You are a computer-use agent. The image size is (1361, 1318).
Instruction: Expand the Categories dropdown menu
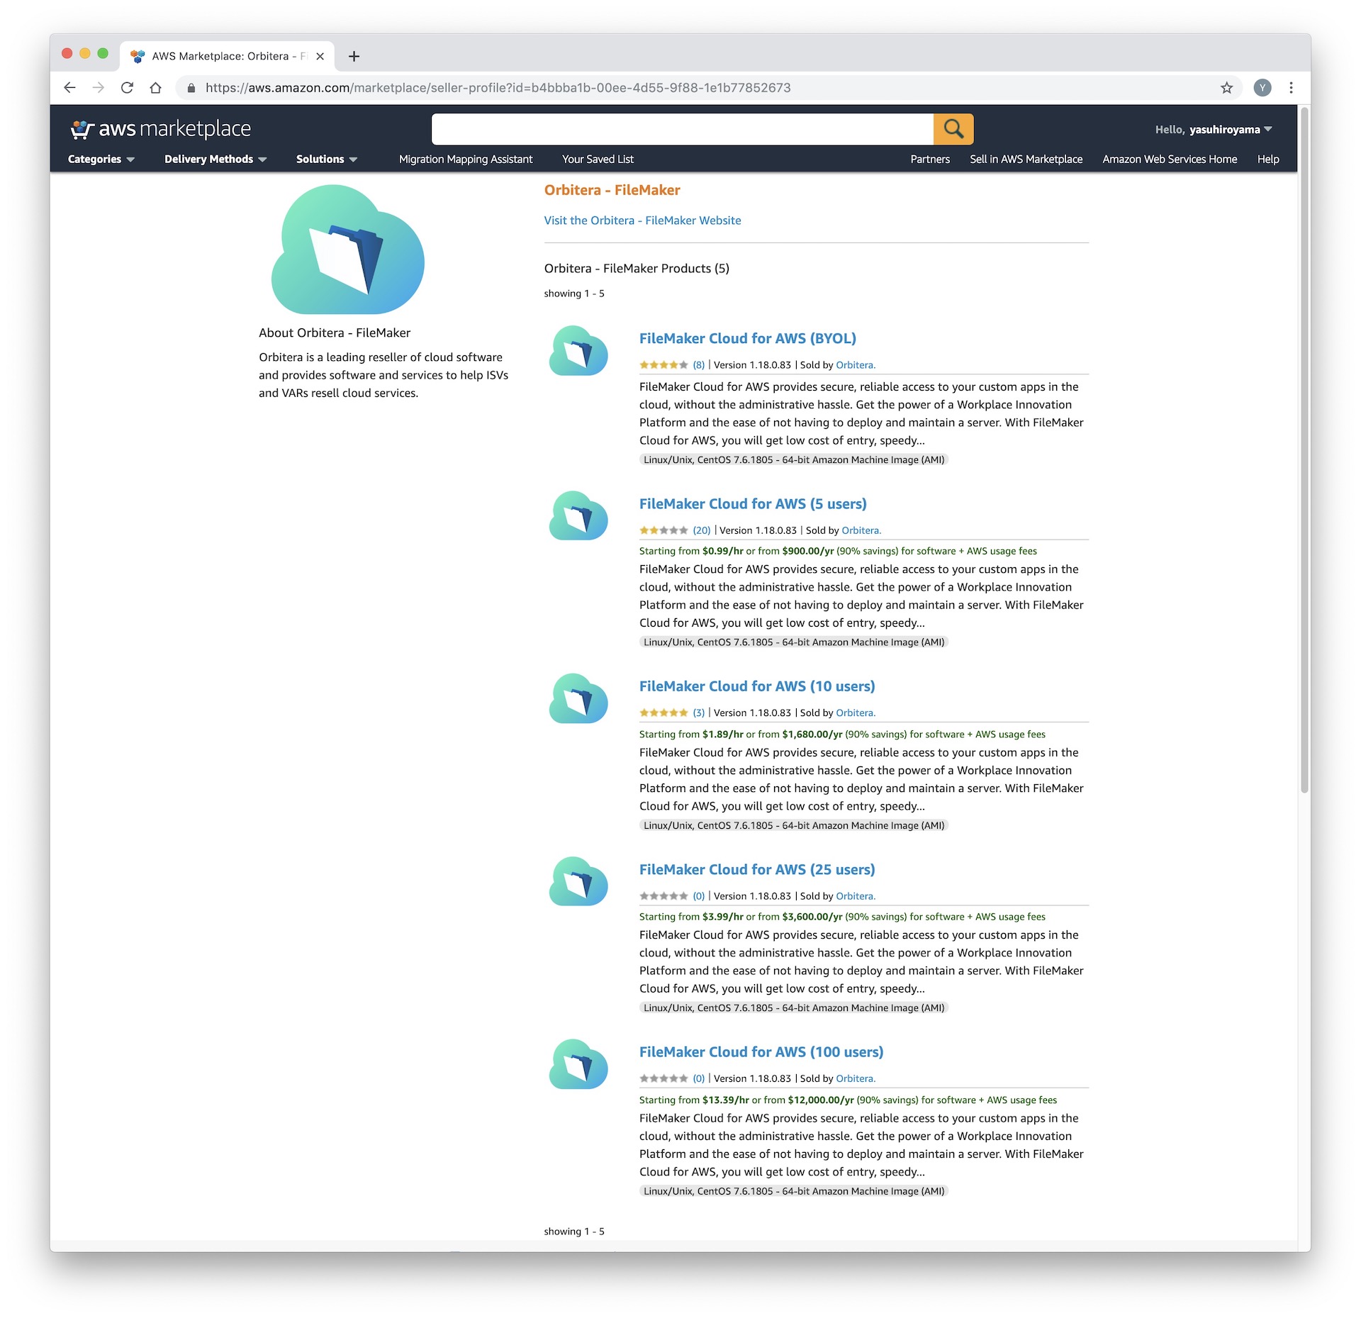(101, 160)
